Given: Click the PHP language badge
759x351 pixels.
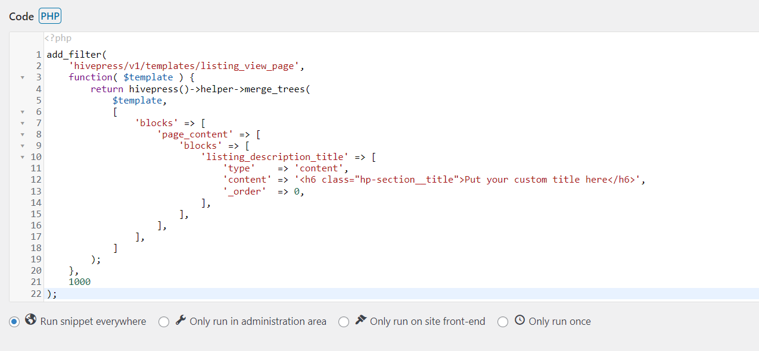Looking at the screenshot, I should coord(50,16).
